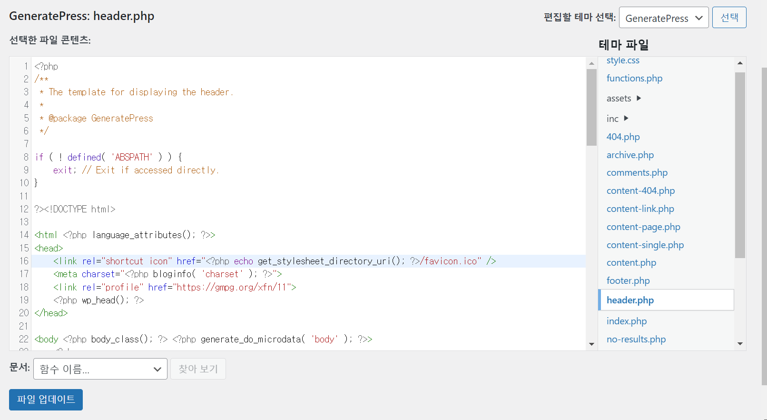Open content.php theme file
This screenshot has width=767, height=420.
pos(631,263)
